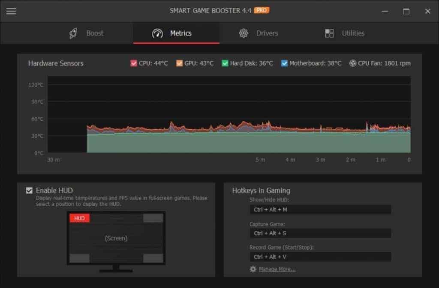The width and height of the screenshot is (439, 288).
Task: Select the Boost rocket icon
Action: tap(72, 33)
